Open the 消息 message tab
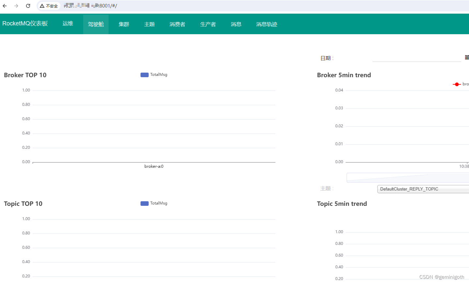469x283 pixels. [236, 24]
